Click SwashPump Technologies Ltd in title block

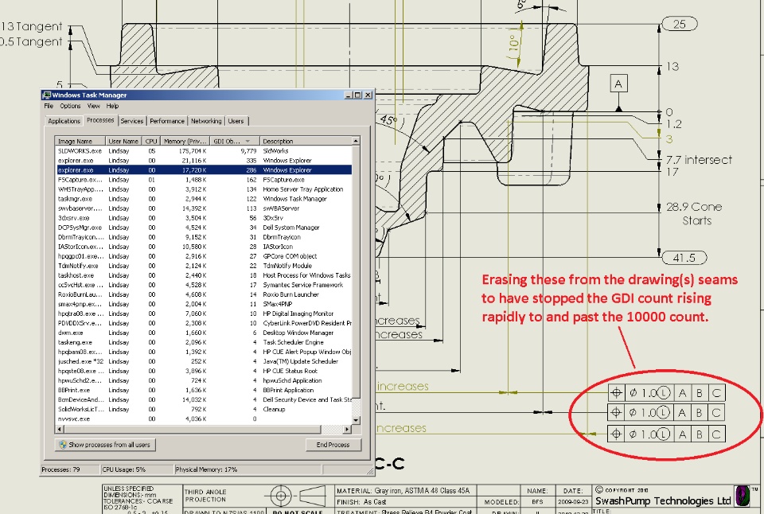click(663, 500)
